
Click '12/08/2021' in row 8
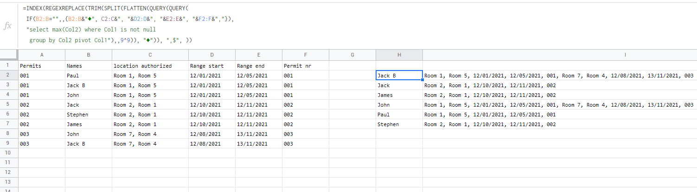(212, 134)
